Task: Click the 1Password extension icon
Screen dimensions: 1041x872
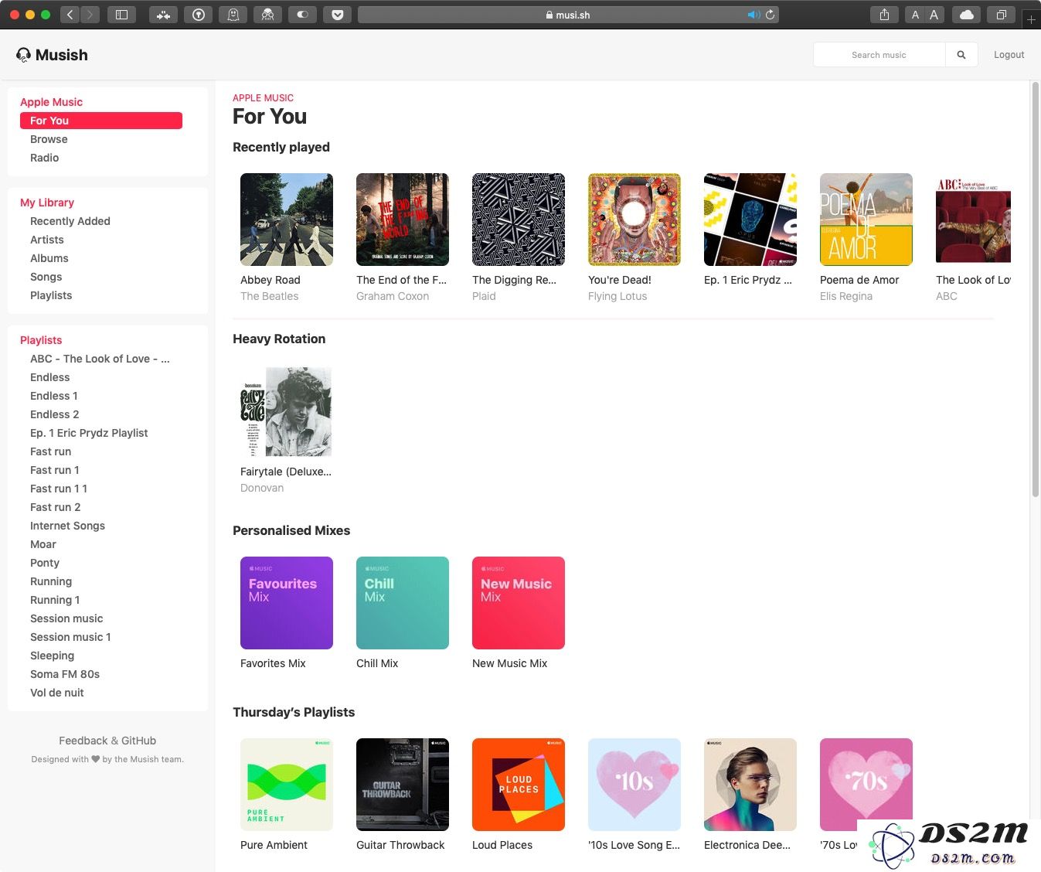Action: point(199,14)
